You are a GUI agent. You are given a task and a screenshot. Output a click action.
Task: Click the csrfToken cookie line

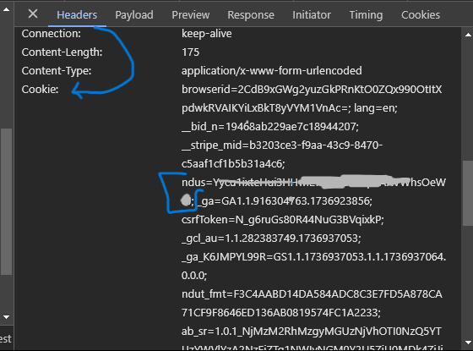[283, 220]
